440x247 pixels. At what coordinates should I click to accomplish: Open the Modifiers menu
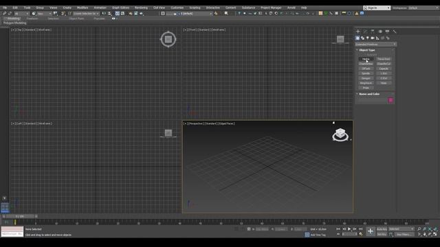pyautogui.click(x=82, y=8)
